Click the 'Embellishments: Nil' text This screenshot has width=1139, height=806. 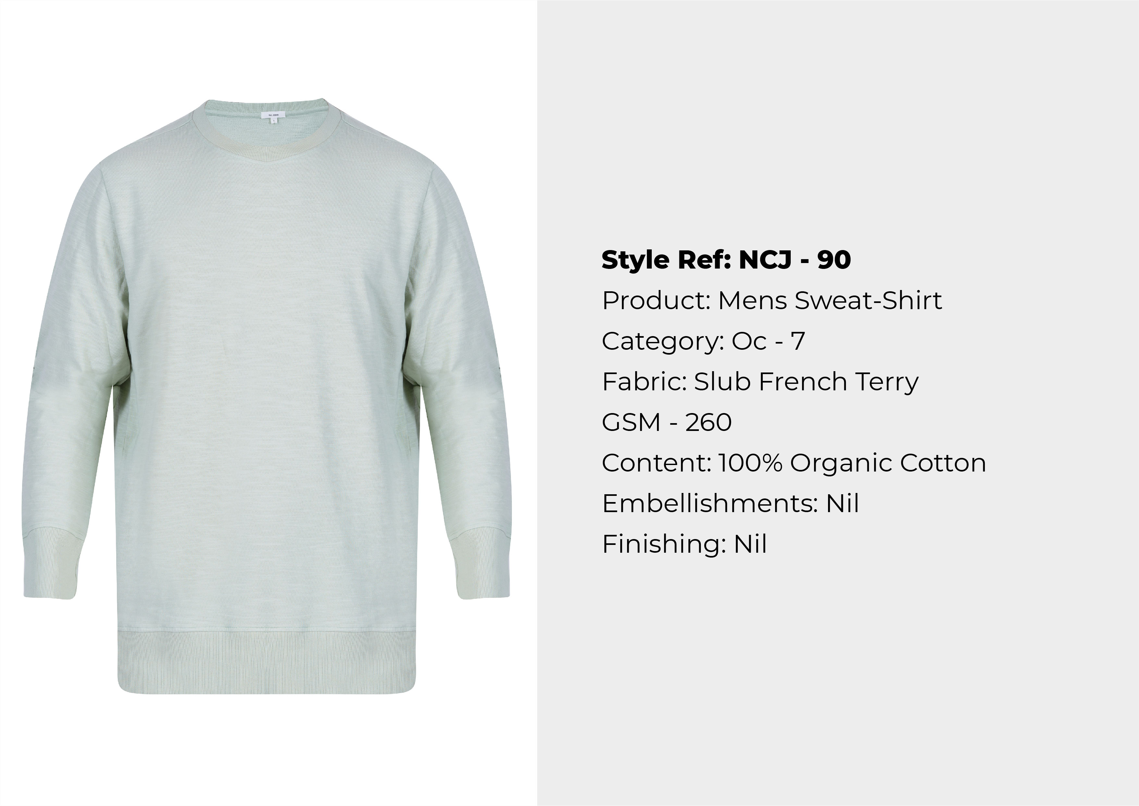tap(730, 504)
